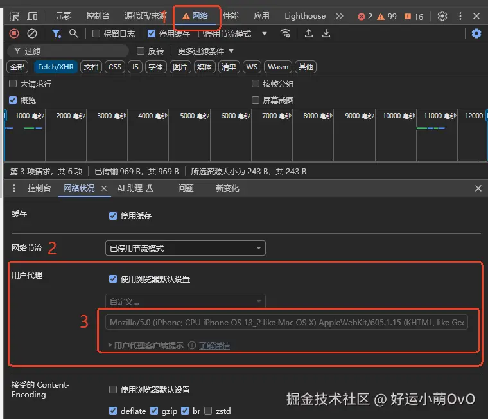
Task: Uncheck 停用缓存 in network conditions drawer
Action: point(112,215)
